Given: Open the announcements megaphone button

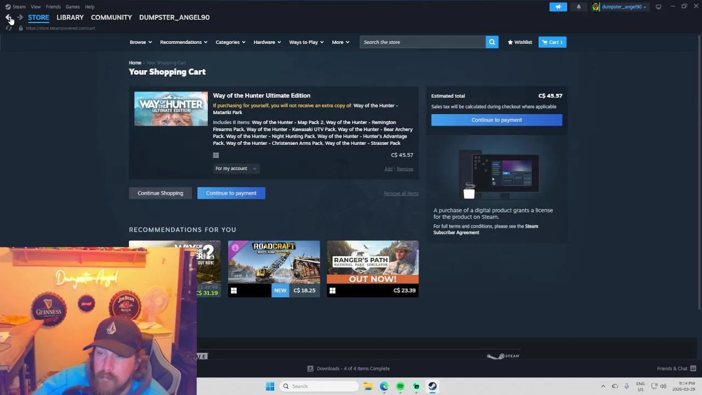Looking at the screenshot, I should [558, 7].
